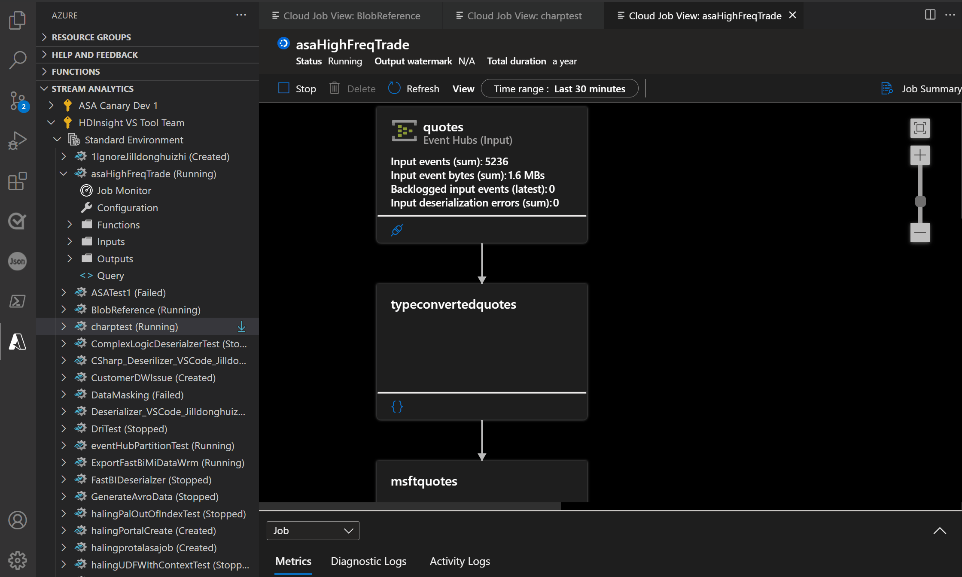962x577 pixels.
Task: Open the Job scope dropdown
Action: 313,531
